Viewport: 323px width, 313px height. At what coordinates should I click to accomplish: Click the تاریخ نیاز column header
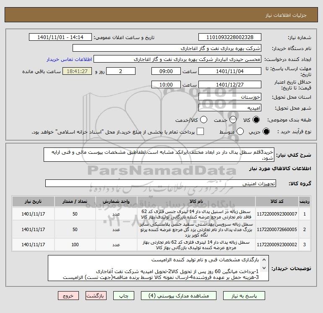(33, 201)
